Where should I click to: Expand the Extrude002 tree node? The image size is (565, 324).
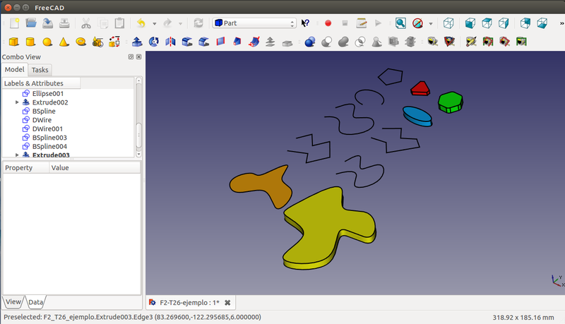coord(17,102)
